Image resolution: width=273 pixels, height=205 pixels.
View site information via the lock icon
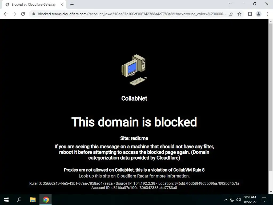tap(34, 14)
